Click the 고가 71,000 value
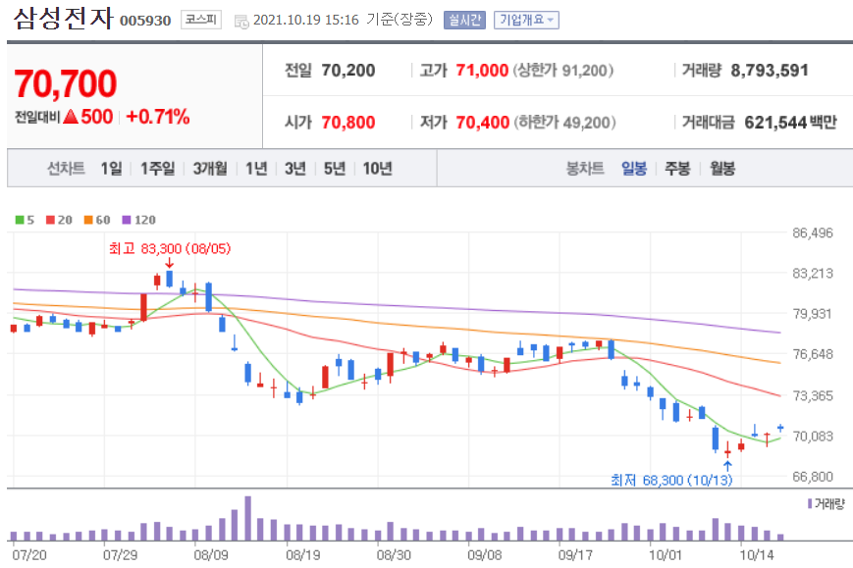 click(x=482, y=70)
